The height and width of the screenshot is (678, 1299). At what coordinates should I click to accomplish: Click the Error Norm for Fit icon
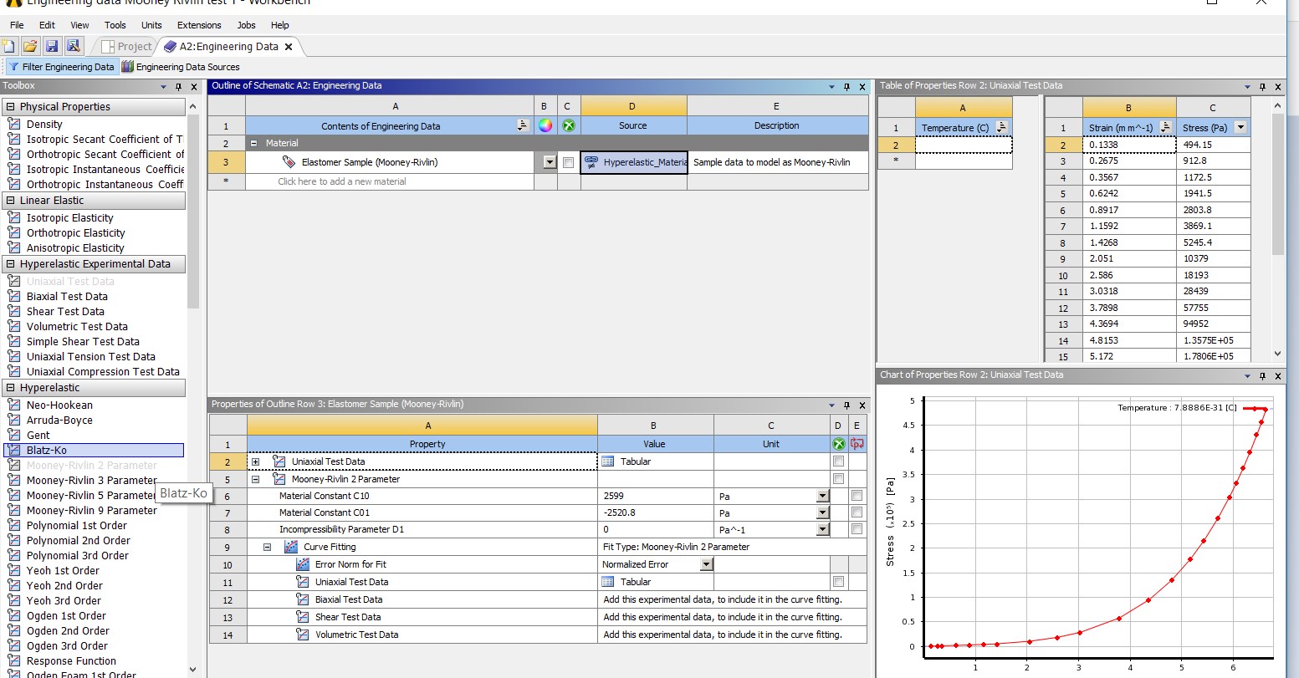point(303,564)
